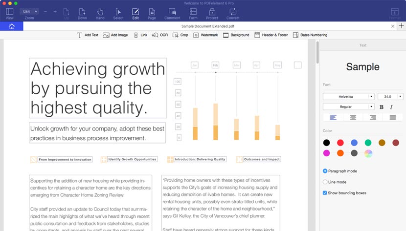Click the Convert toolbar icon
406x231 pixels.
(233, 13)
